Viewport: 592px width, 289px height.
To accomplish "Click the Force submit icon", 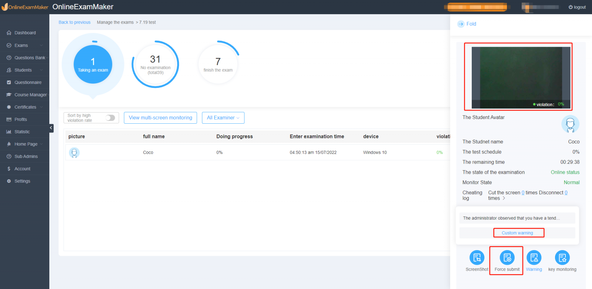I will (x=507, y=257).
